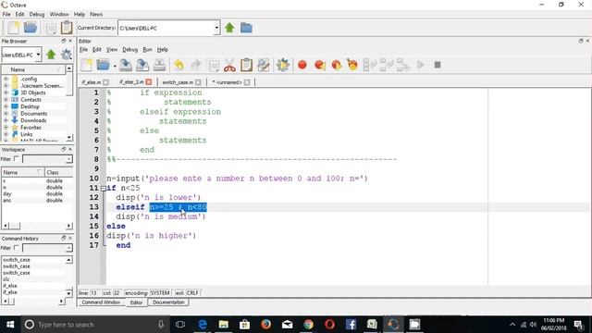This screenshot has width=592, height=333.
Task: Open the editor's View menu
Action: click(x=111, y=49)
